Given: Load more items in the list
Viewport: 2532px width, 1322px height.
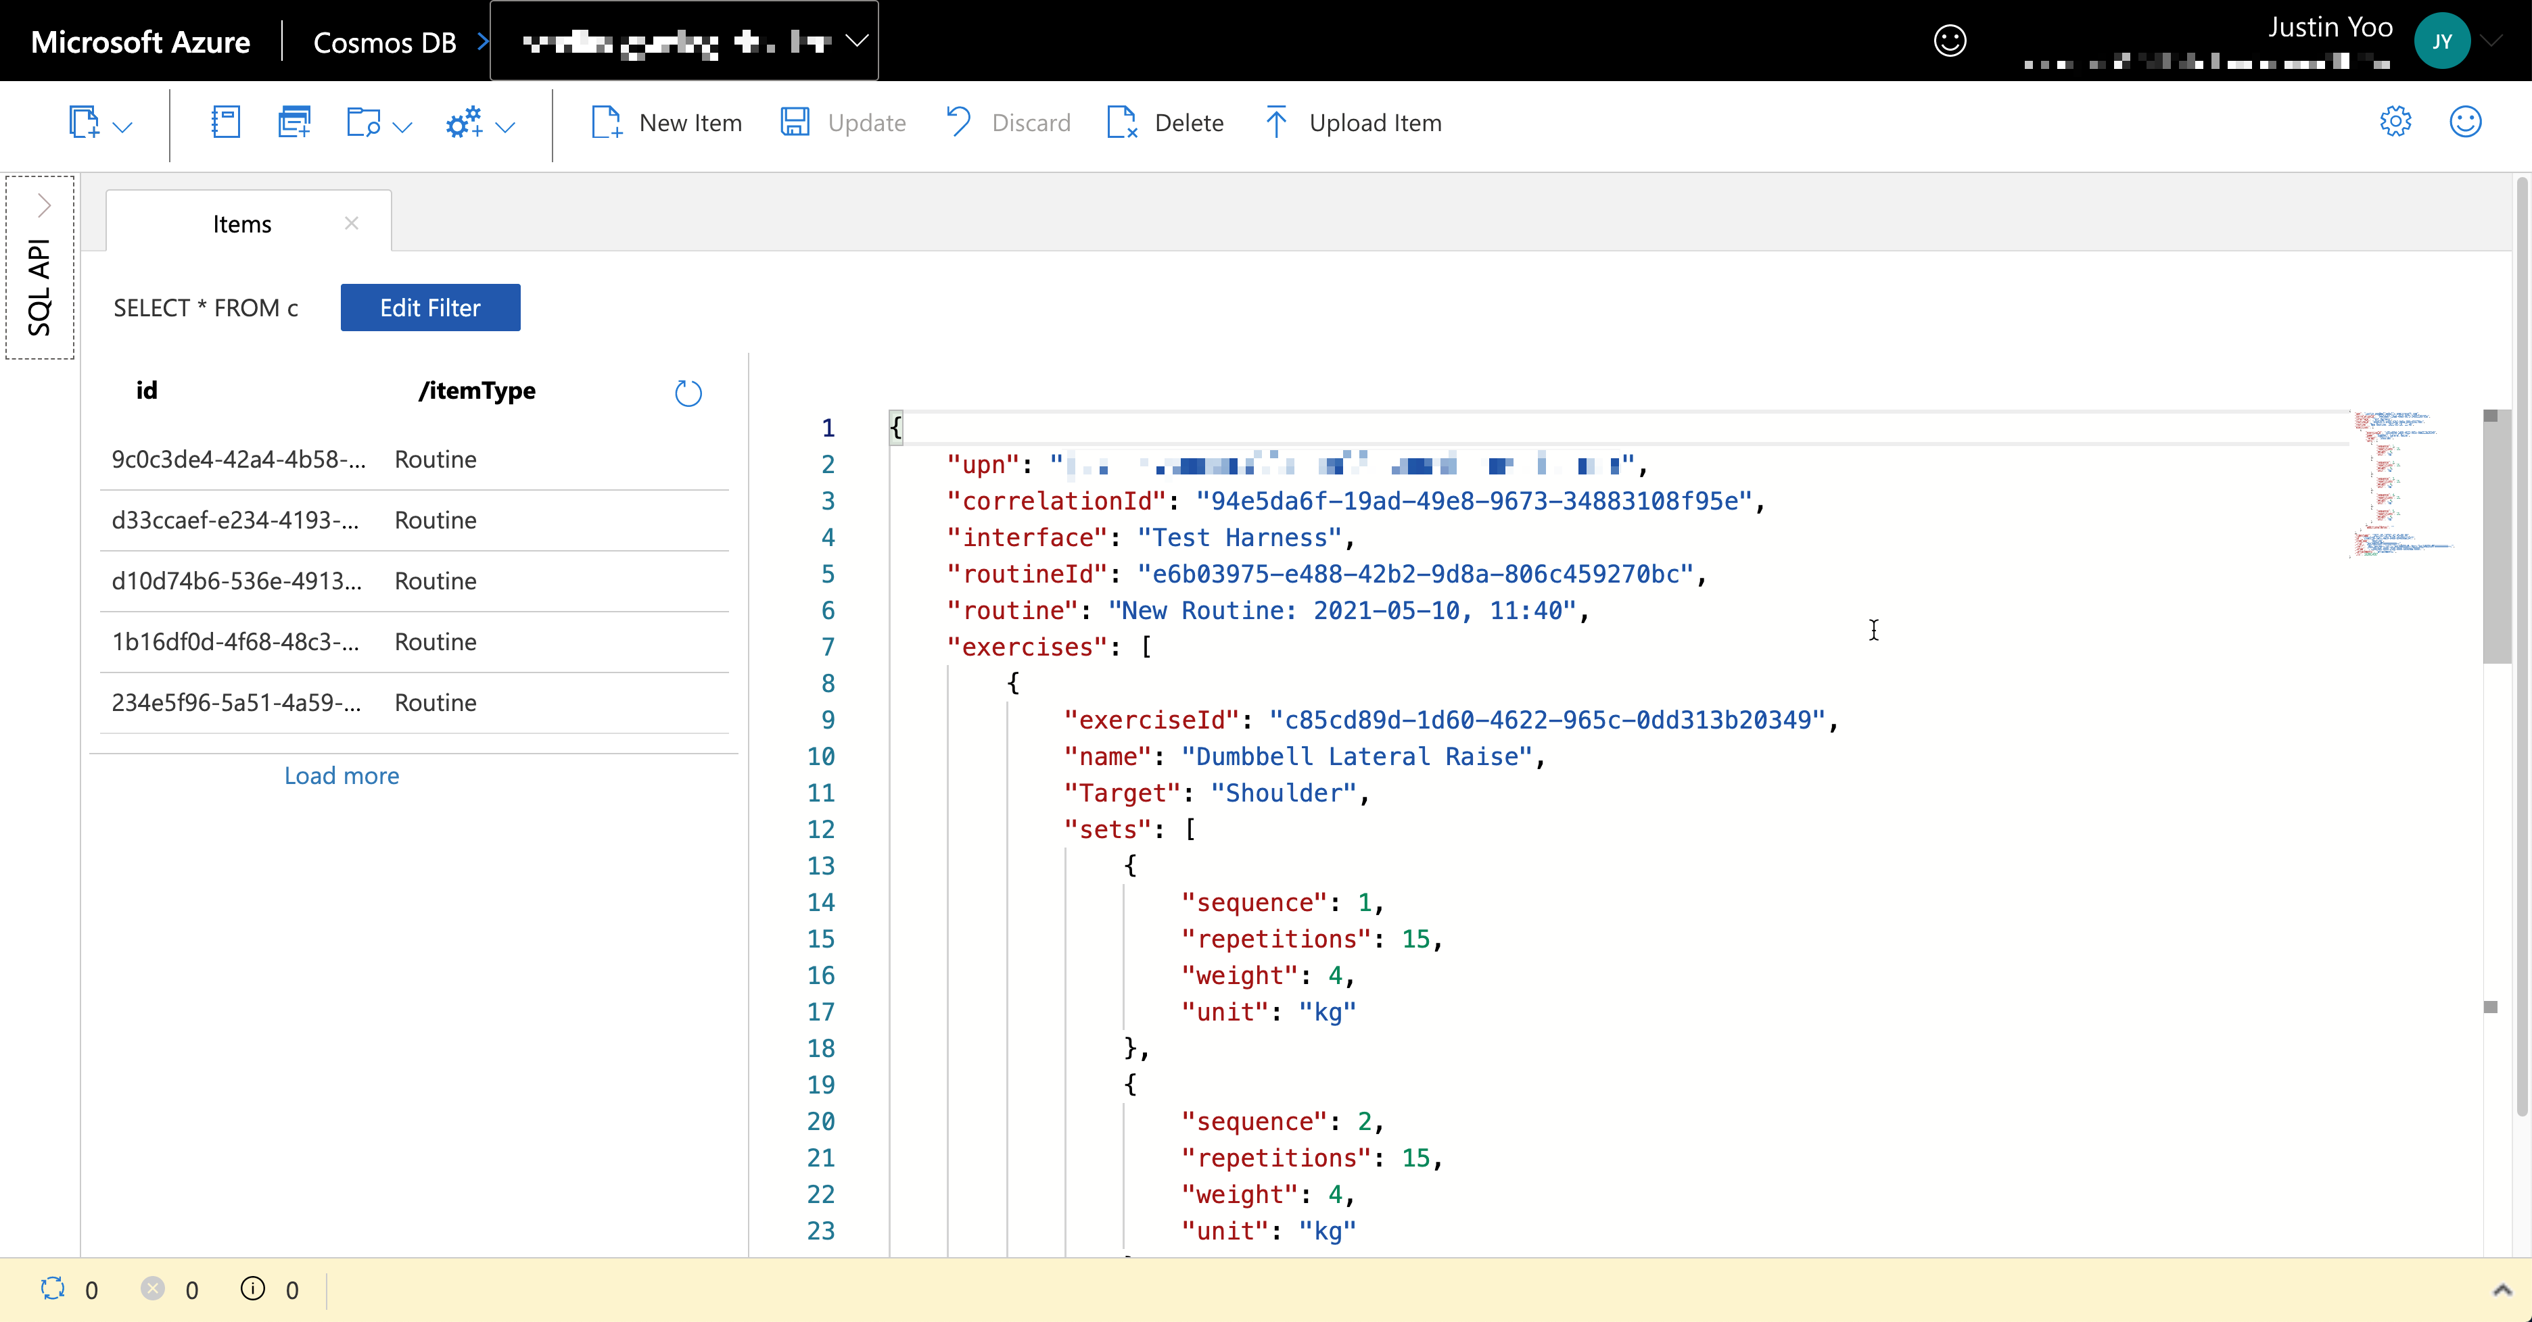Looking at the screenshot, I should coord(341,776).
